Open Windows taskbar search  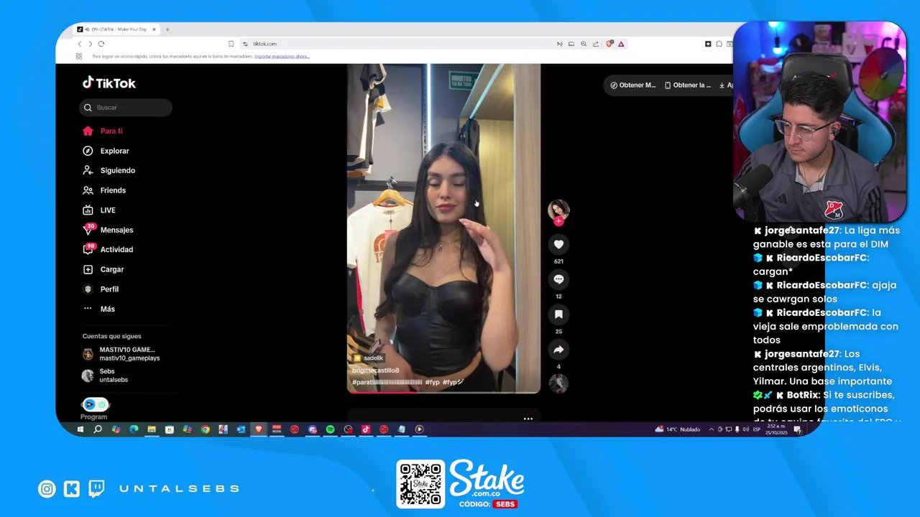pos(98,429)
